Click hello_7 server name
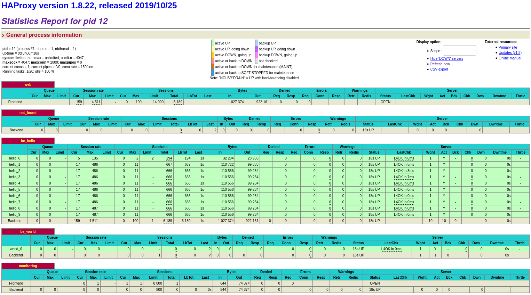Viewport: 531px width, 295px height. [15, 202]
